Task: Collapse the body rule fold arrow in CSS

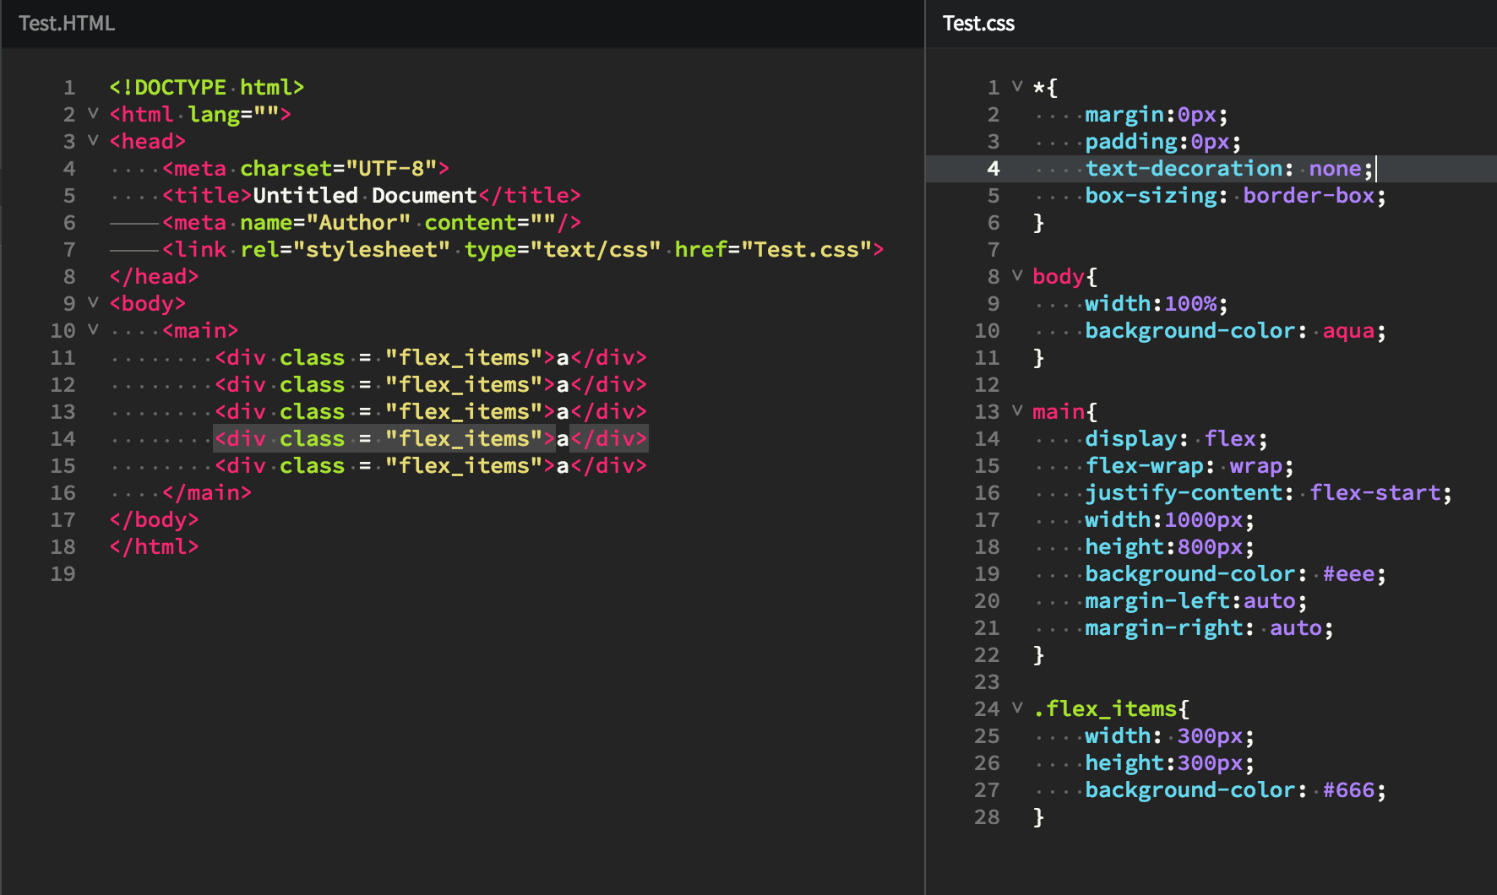Action: (1017, 275)
